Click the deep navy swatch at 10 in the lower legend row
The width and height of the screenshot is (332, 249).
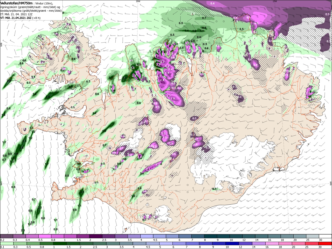(232, 244)
